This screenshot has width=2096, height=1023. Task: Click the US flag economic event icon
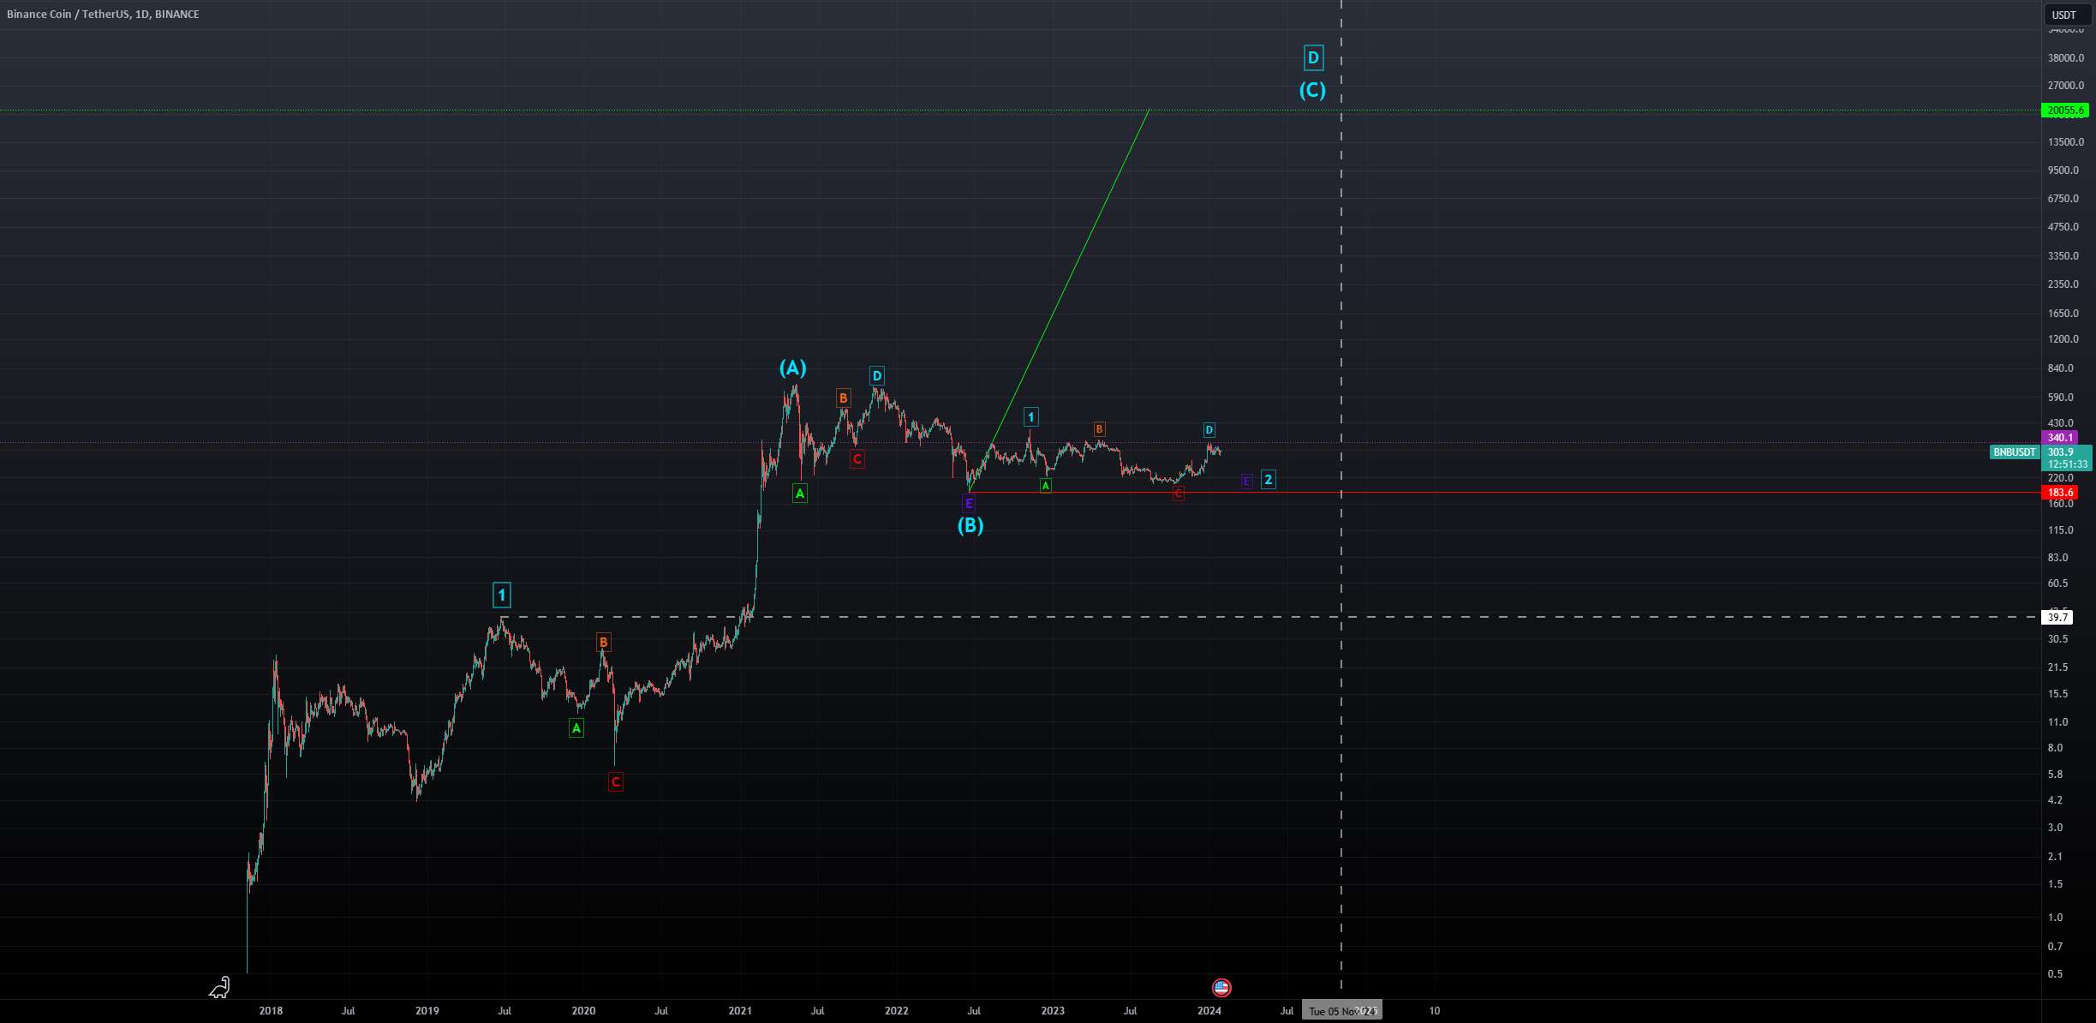pos(1221,988)
